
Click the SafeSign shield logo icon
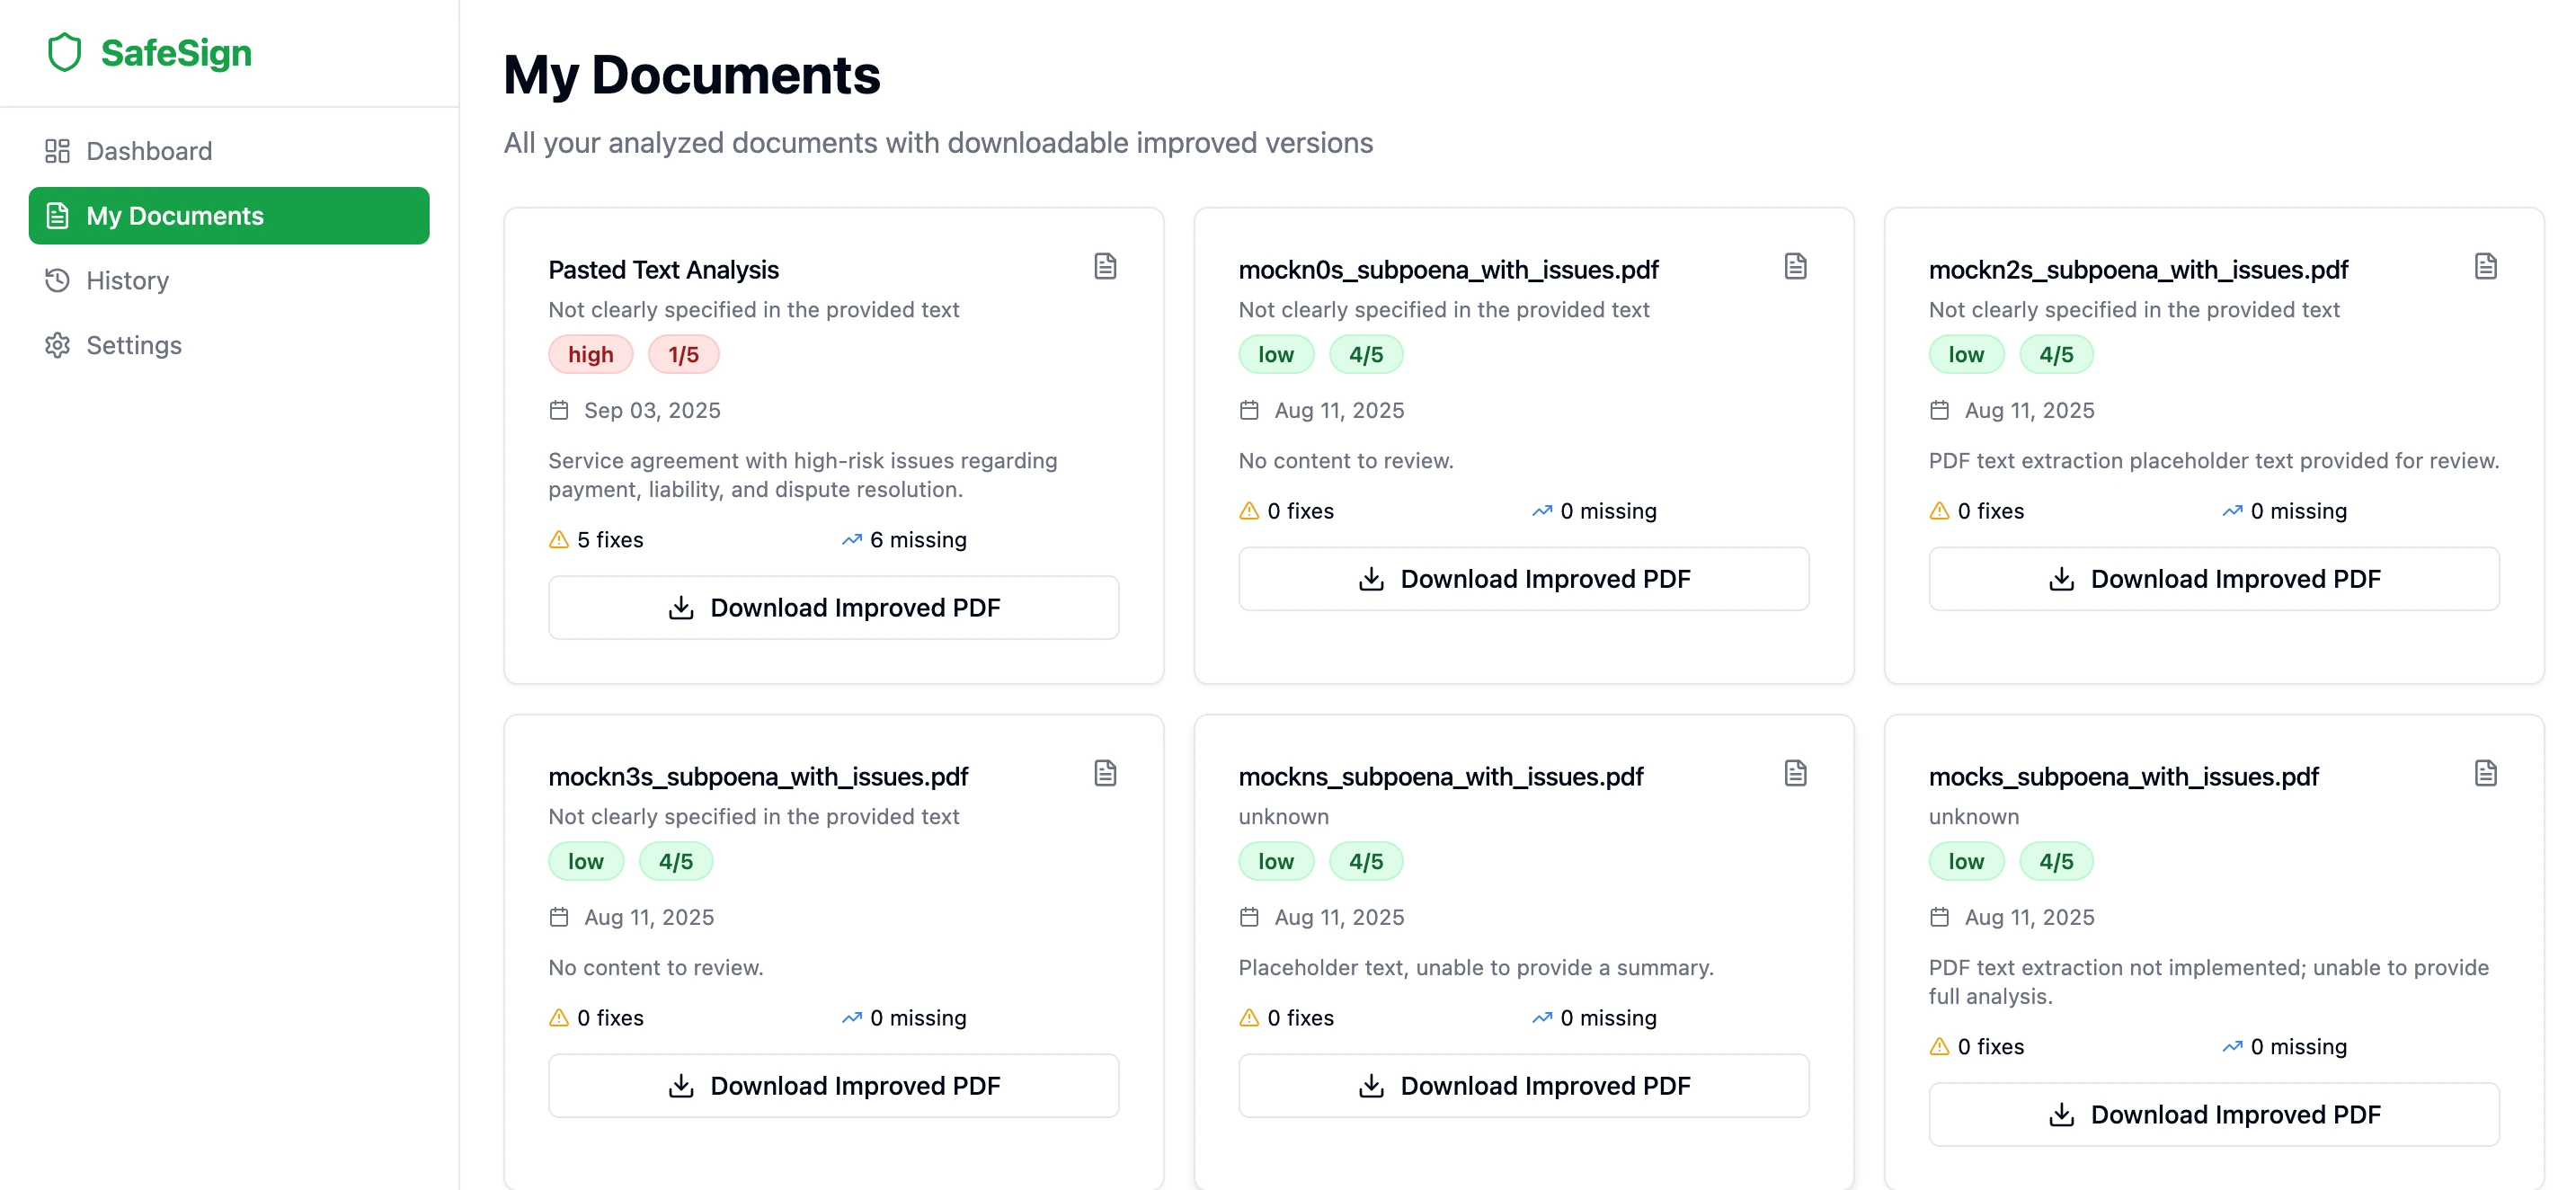(x=64, y=53)
